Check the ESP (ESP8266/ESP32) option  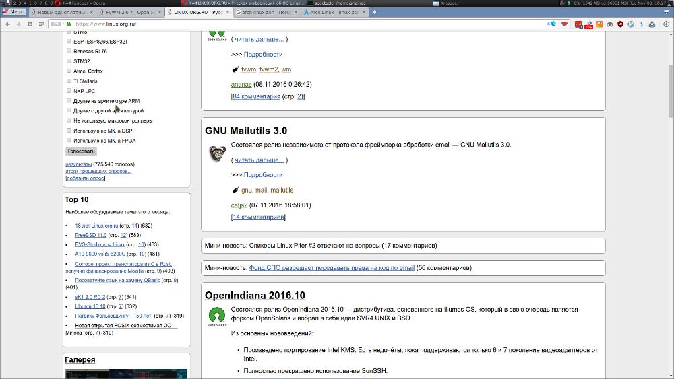[x=69, y=41]
